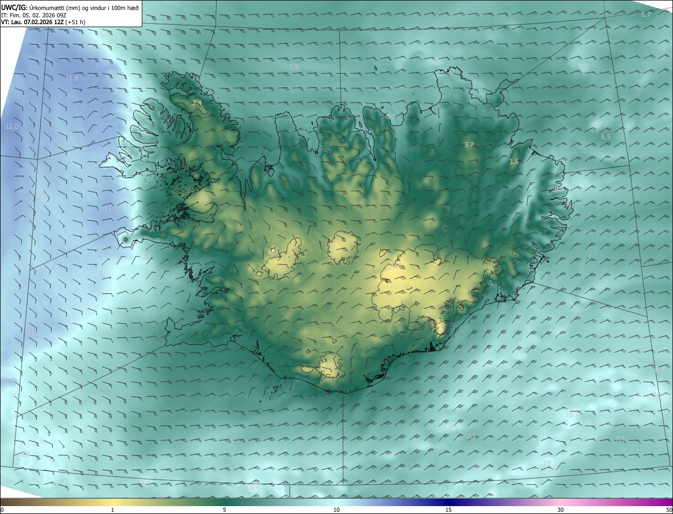The height and width of the screenshot is (514, 673).
Task: Click the 12.0 value label on the map
Action: (x=12, y=127)
